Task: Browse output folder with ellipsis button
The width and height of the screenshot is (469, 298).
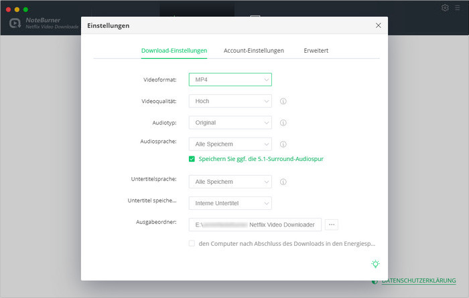Action: [332, 225]
